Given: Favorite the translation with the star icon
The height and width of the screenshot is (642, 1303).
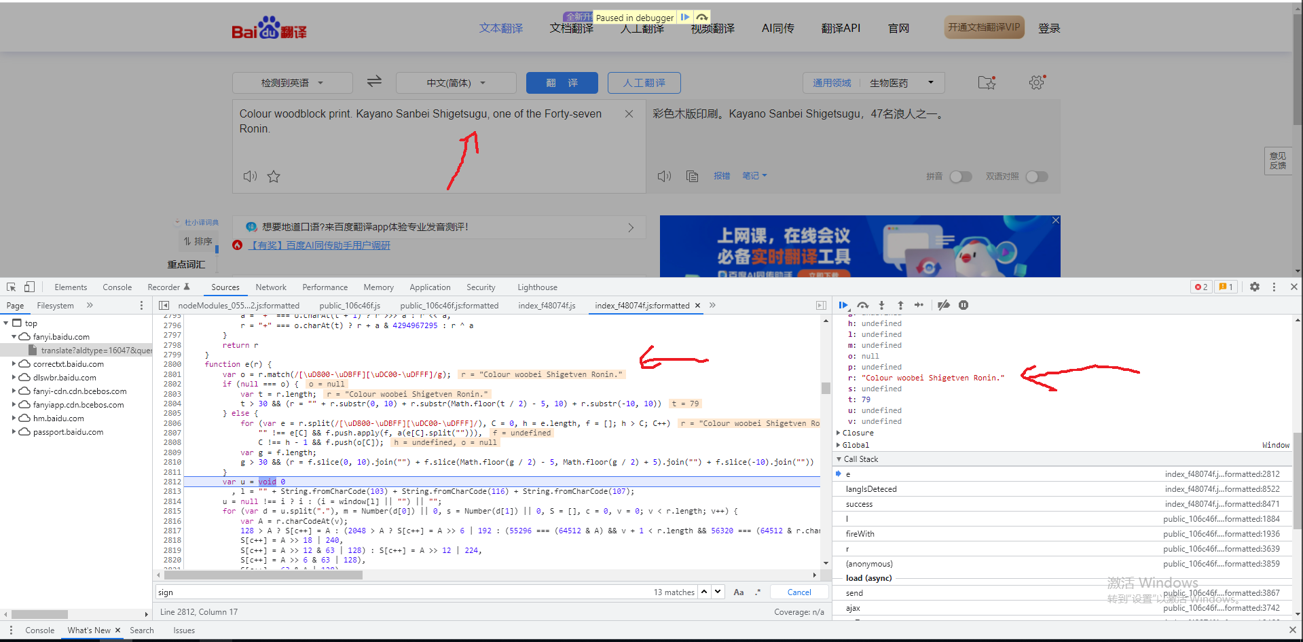Looking at the screenshot, I should pyautogui.click(x=274, y=177).
